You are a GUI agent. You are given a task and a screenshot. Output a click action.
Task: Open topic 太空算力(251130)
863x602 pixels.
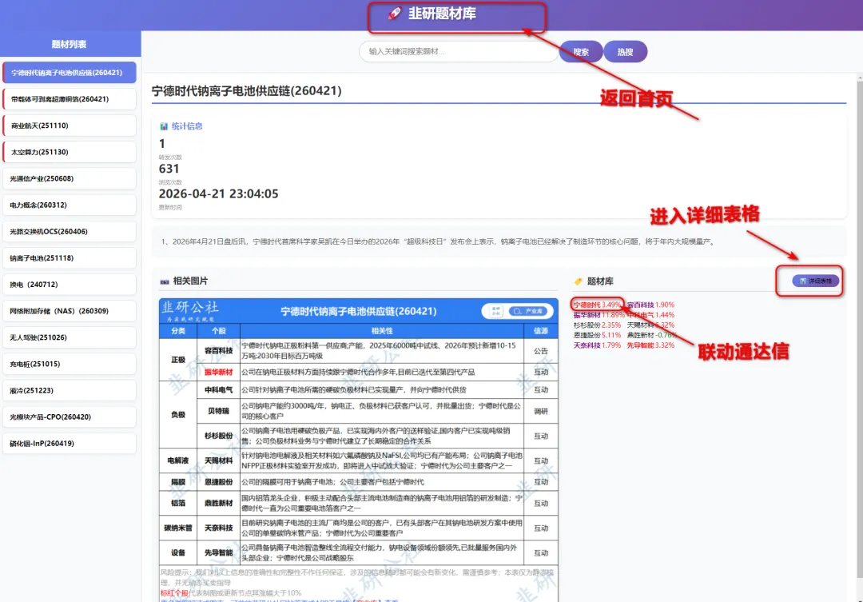70,152
